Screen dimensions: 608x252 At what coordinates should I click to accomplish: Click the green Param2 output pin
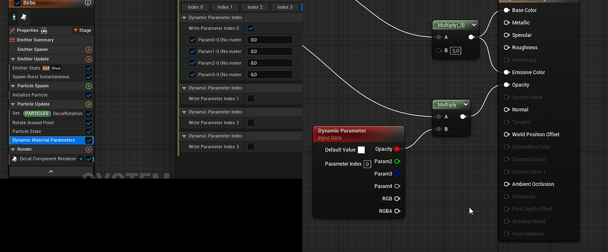pos(397,161)
